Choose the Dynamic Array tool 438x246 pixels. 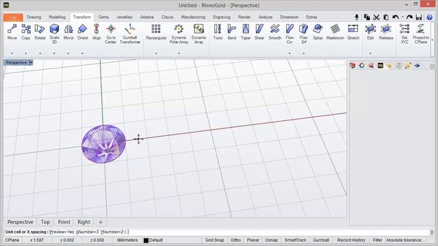pyautogui.click(x=198, y=33)
